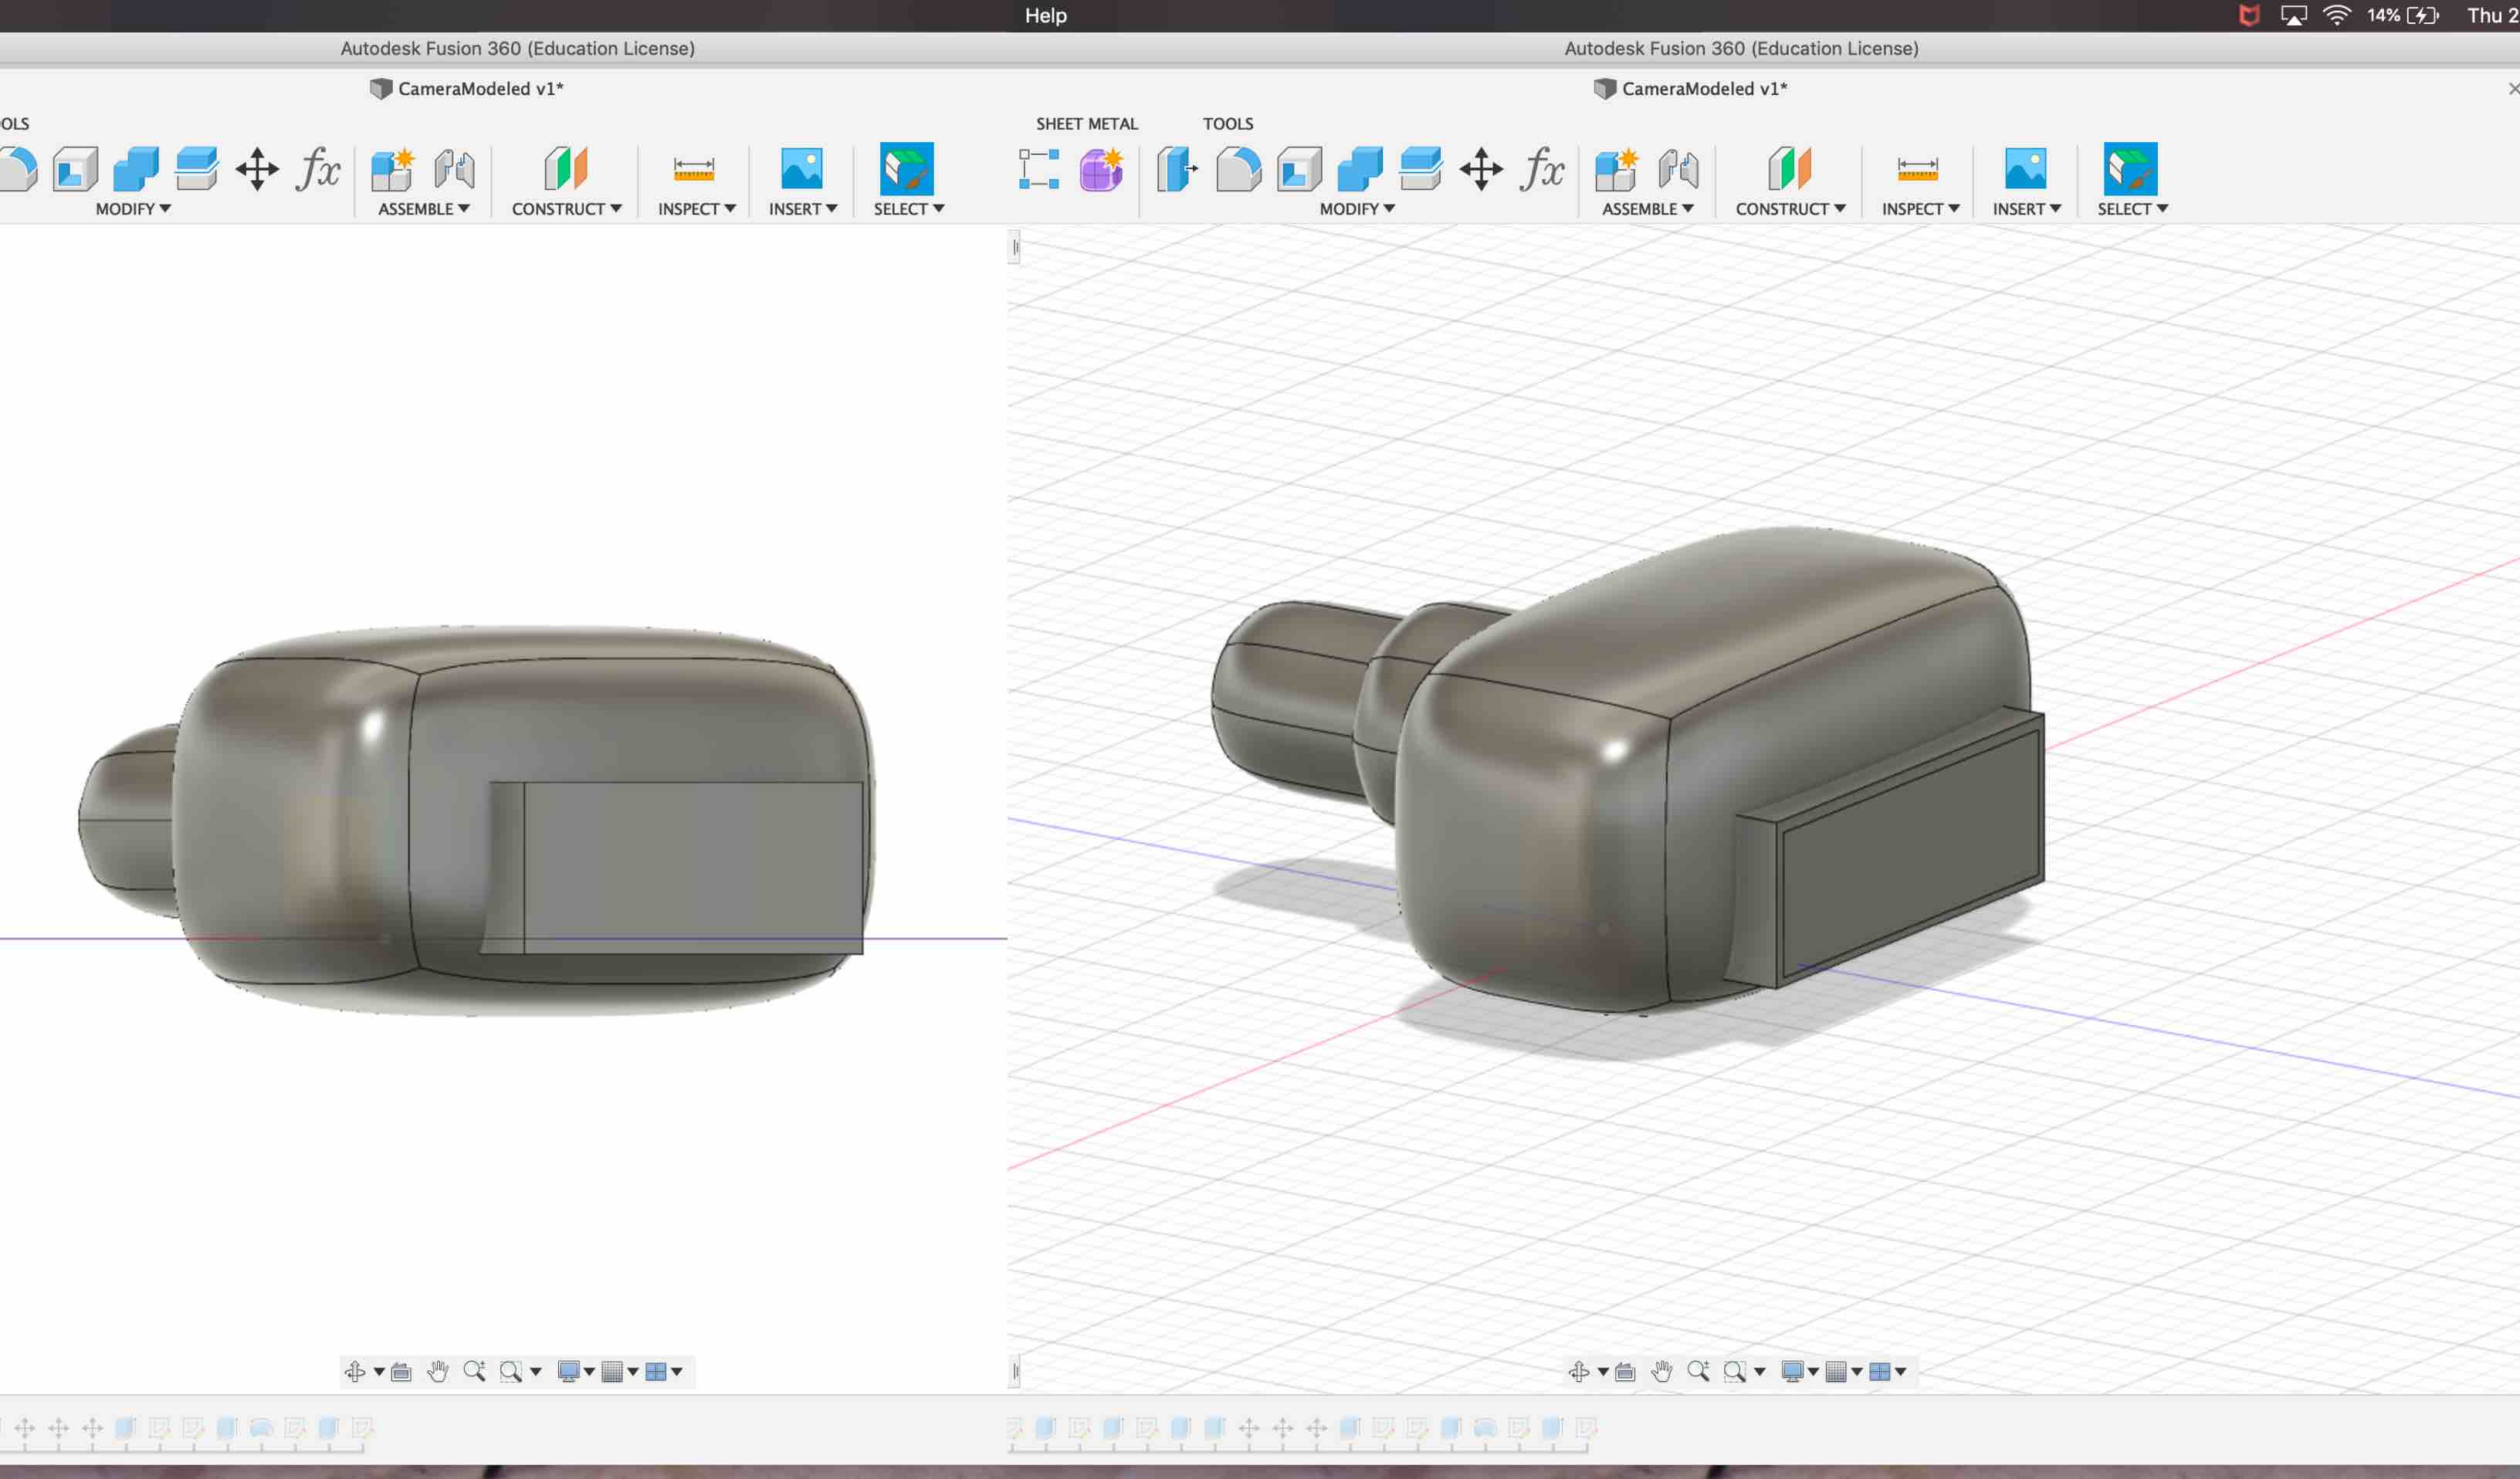Select the Fillet tool in the right window
This screenshot has height=1479, width=2520.
(1239, 169)
